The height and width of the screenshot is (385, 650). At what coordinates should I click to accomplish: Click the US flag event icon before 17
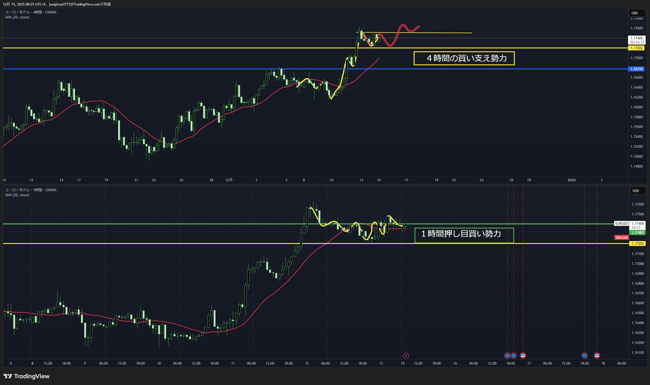coord(523,356)
